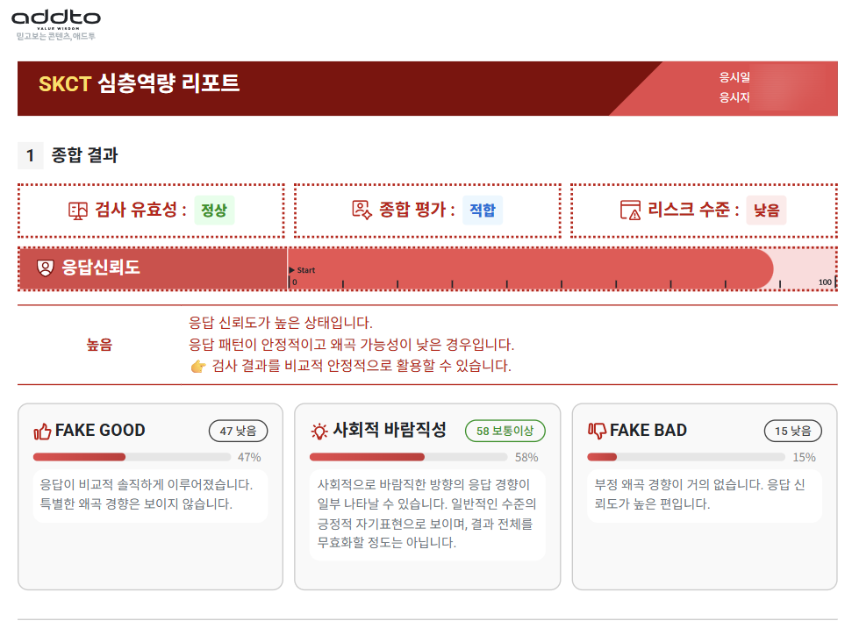852x621 pixels.
Task: Click the gauge '100' end label
Action: (x=825, y=282)
